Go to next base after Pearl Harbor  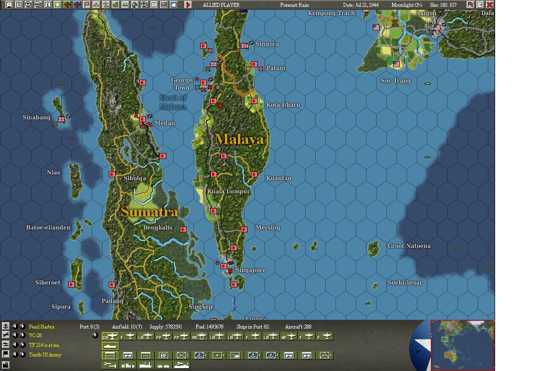tap(22, 326)
